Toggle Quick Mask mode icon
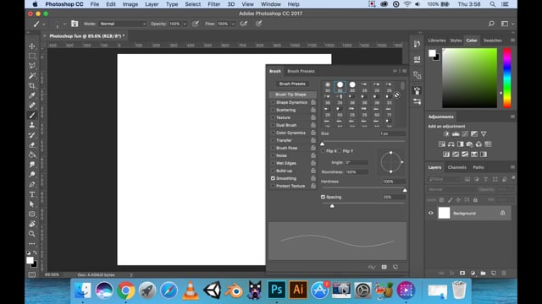542x304 pixels. 32,274
